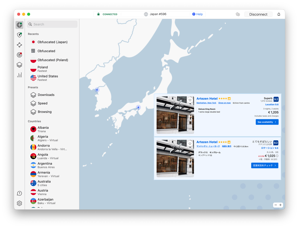Connect to Armenia Yerevan Virtual

[x=52, y=174]
